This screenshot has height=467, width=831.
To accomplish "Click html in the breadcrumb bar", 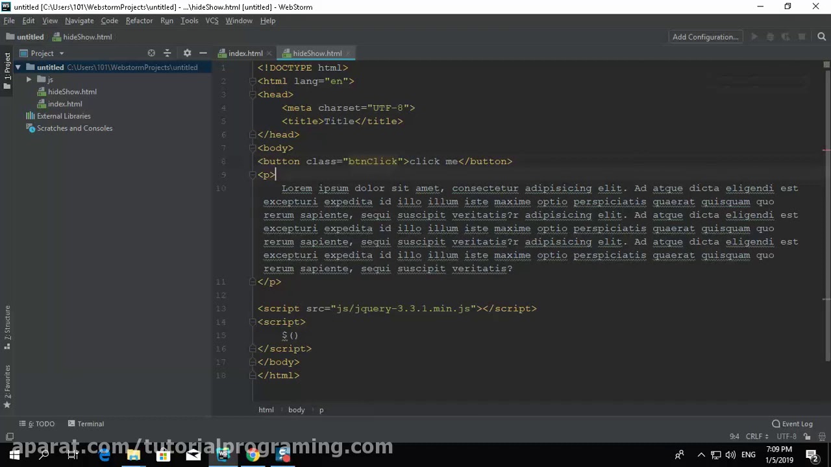I will click(x=266, y=410).
